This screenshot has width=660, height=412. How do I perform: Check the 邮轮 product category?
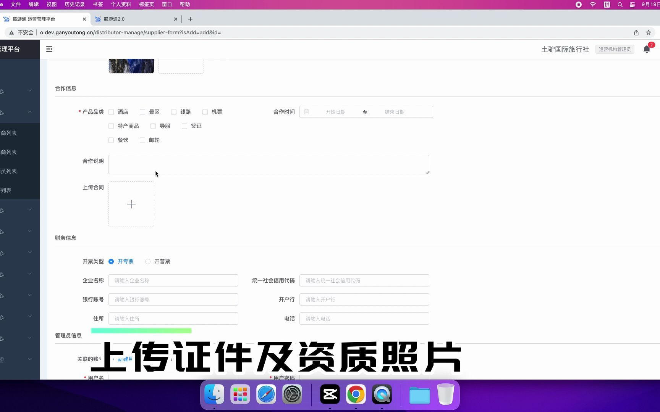coord(142,140)
